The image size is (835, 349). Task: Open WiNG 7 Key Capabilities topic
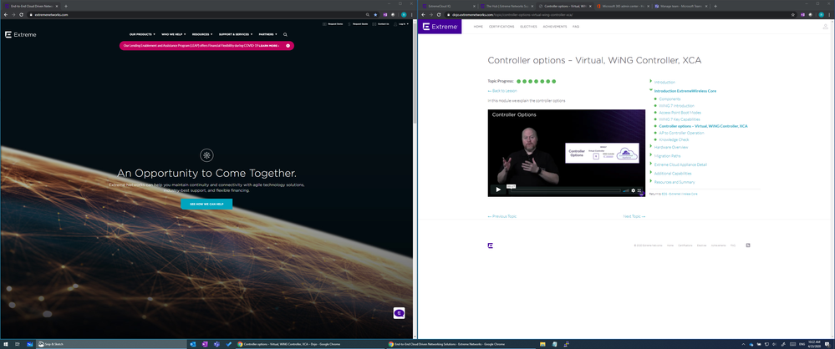[x=679, y=119]
